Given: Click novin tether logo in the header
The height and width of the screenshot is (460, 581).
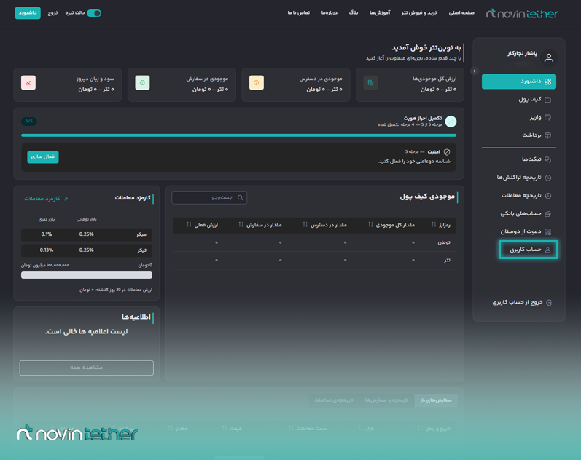Looking at the screenshot, I should 522,14.
